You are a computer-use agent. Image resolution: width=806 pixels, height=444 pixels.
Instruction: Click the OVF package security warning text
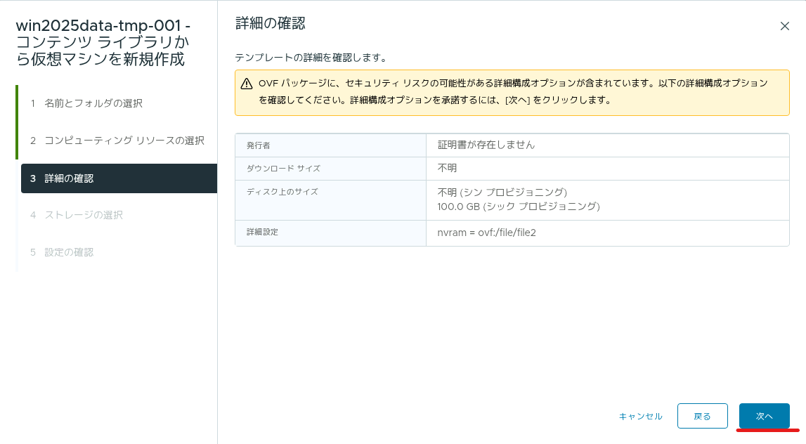(513, 91)
